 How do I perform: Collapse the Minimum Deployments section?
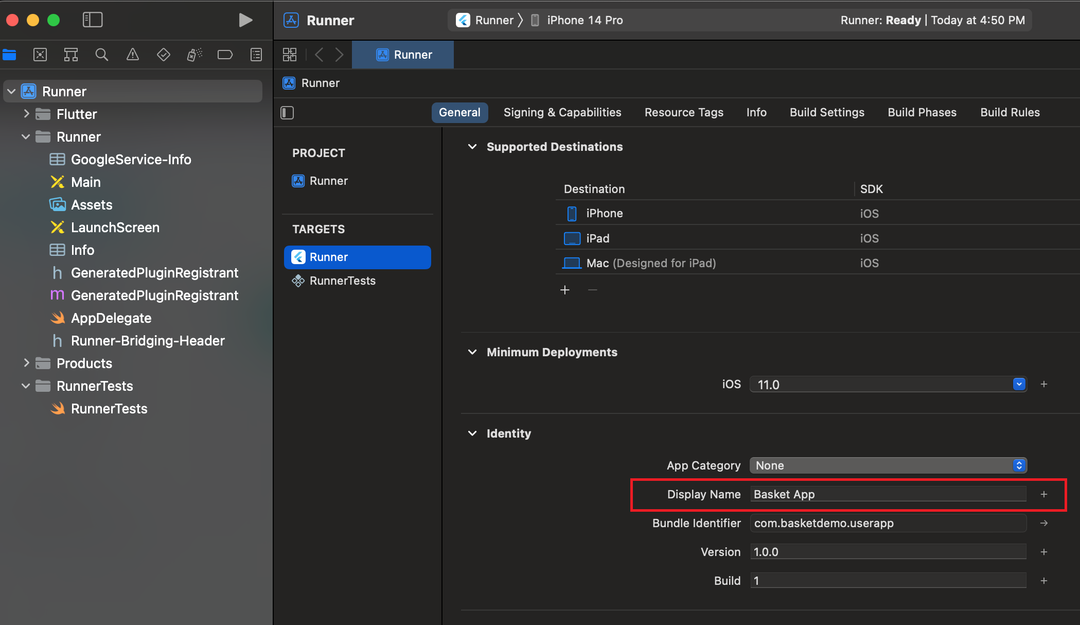click(x=472, y=352)
